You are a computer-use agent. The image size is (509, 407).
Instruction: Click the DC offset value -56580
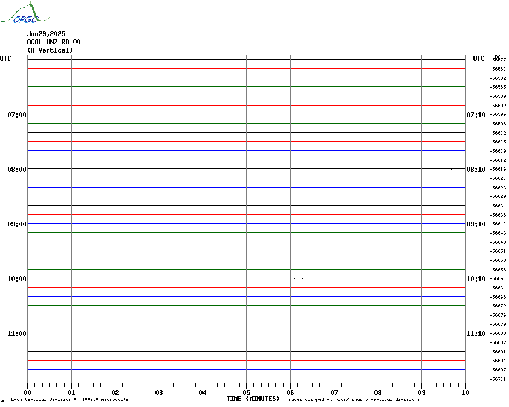coord(498,69)
